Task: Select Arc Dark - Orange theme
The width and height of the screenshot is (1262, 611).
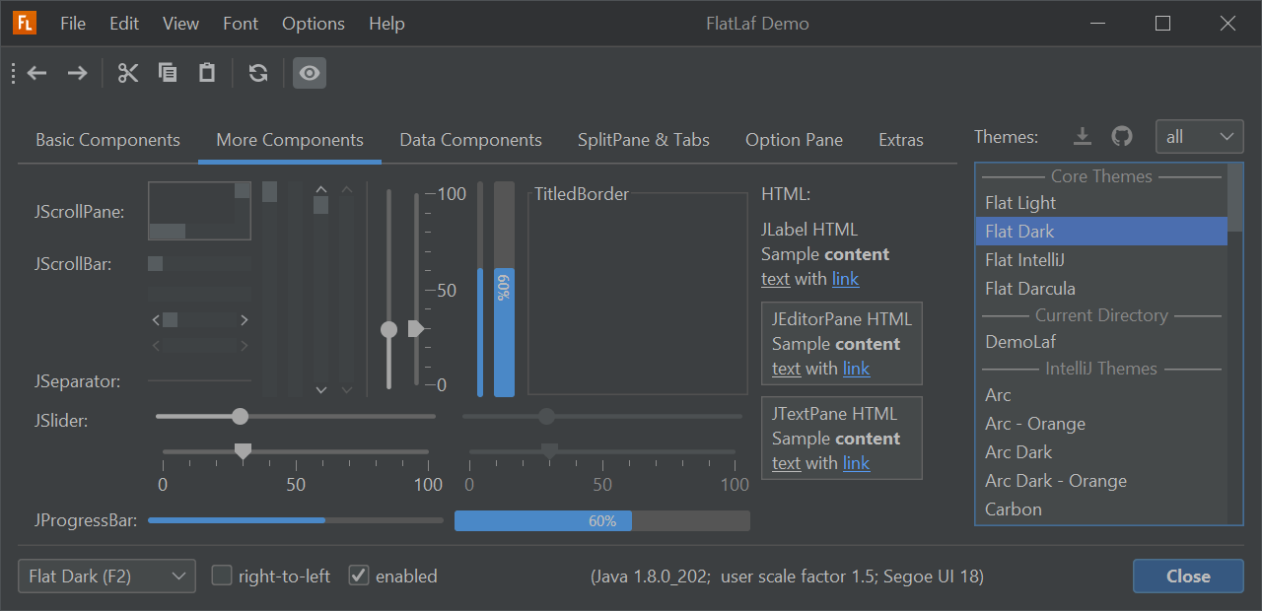Action: tap(1055, 481)
